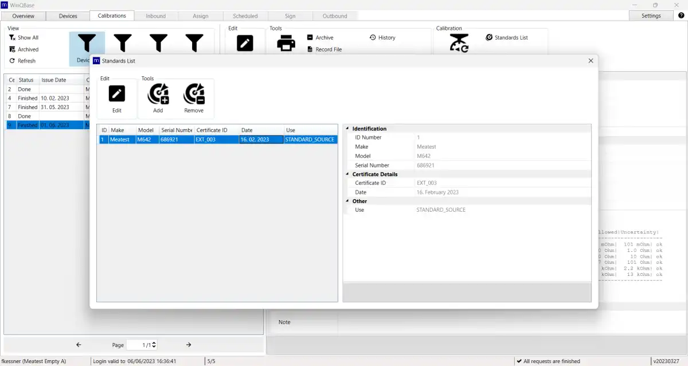The image size is (688, 366).
Task: Open the Settings button
Action: pos(651,16)
